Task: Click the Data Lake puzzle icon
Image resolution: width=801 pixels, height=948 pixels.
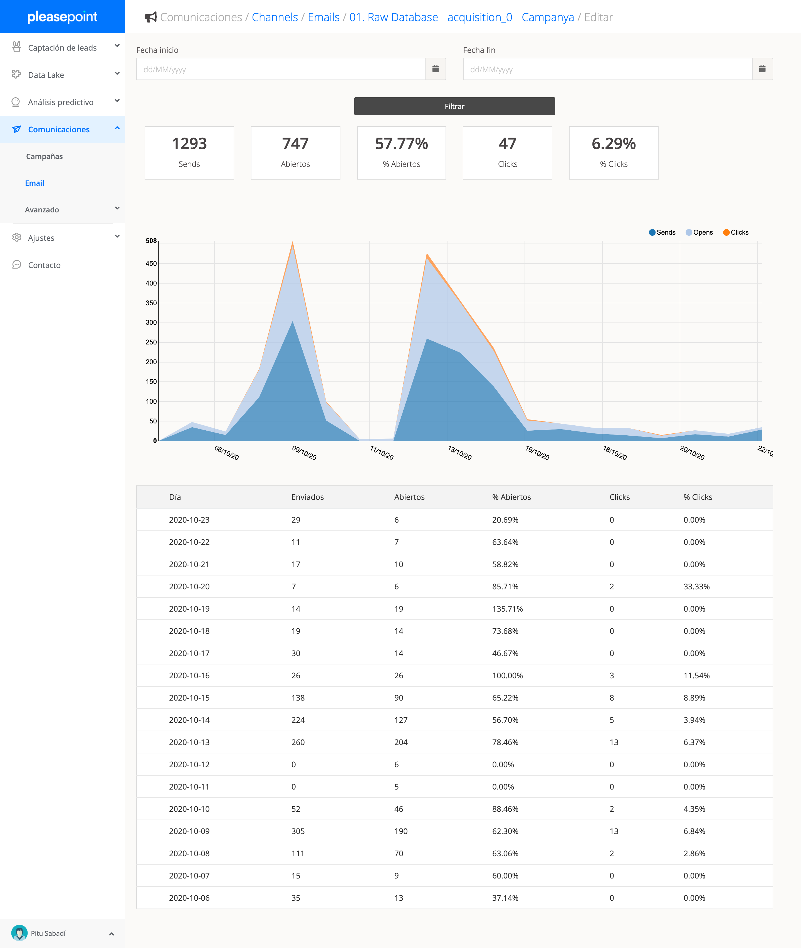Action: coord(17,75)
